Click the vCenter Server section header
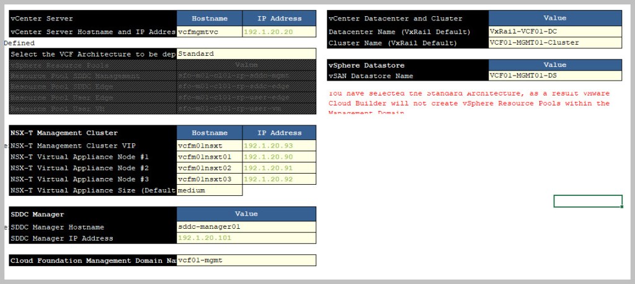The width and height of the screenshot is (635, 284). (93, 18)
